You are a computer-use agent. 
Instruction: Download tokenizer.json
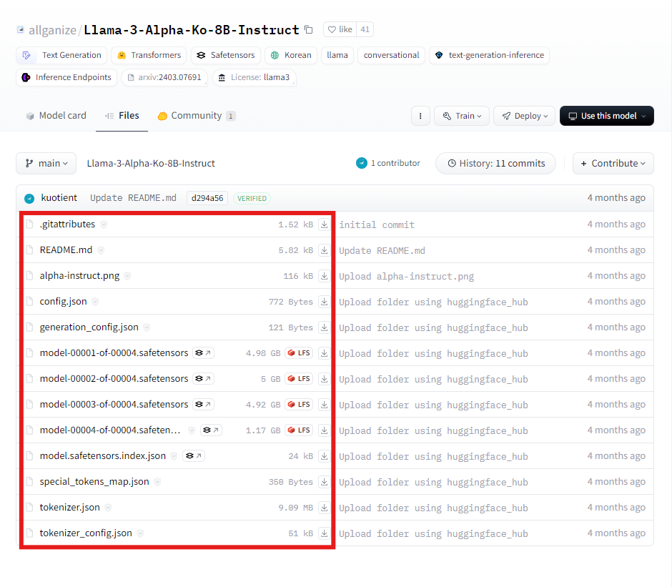tap(325, 507)
